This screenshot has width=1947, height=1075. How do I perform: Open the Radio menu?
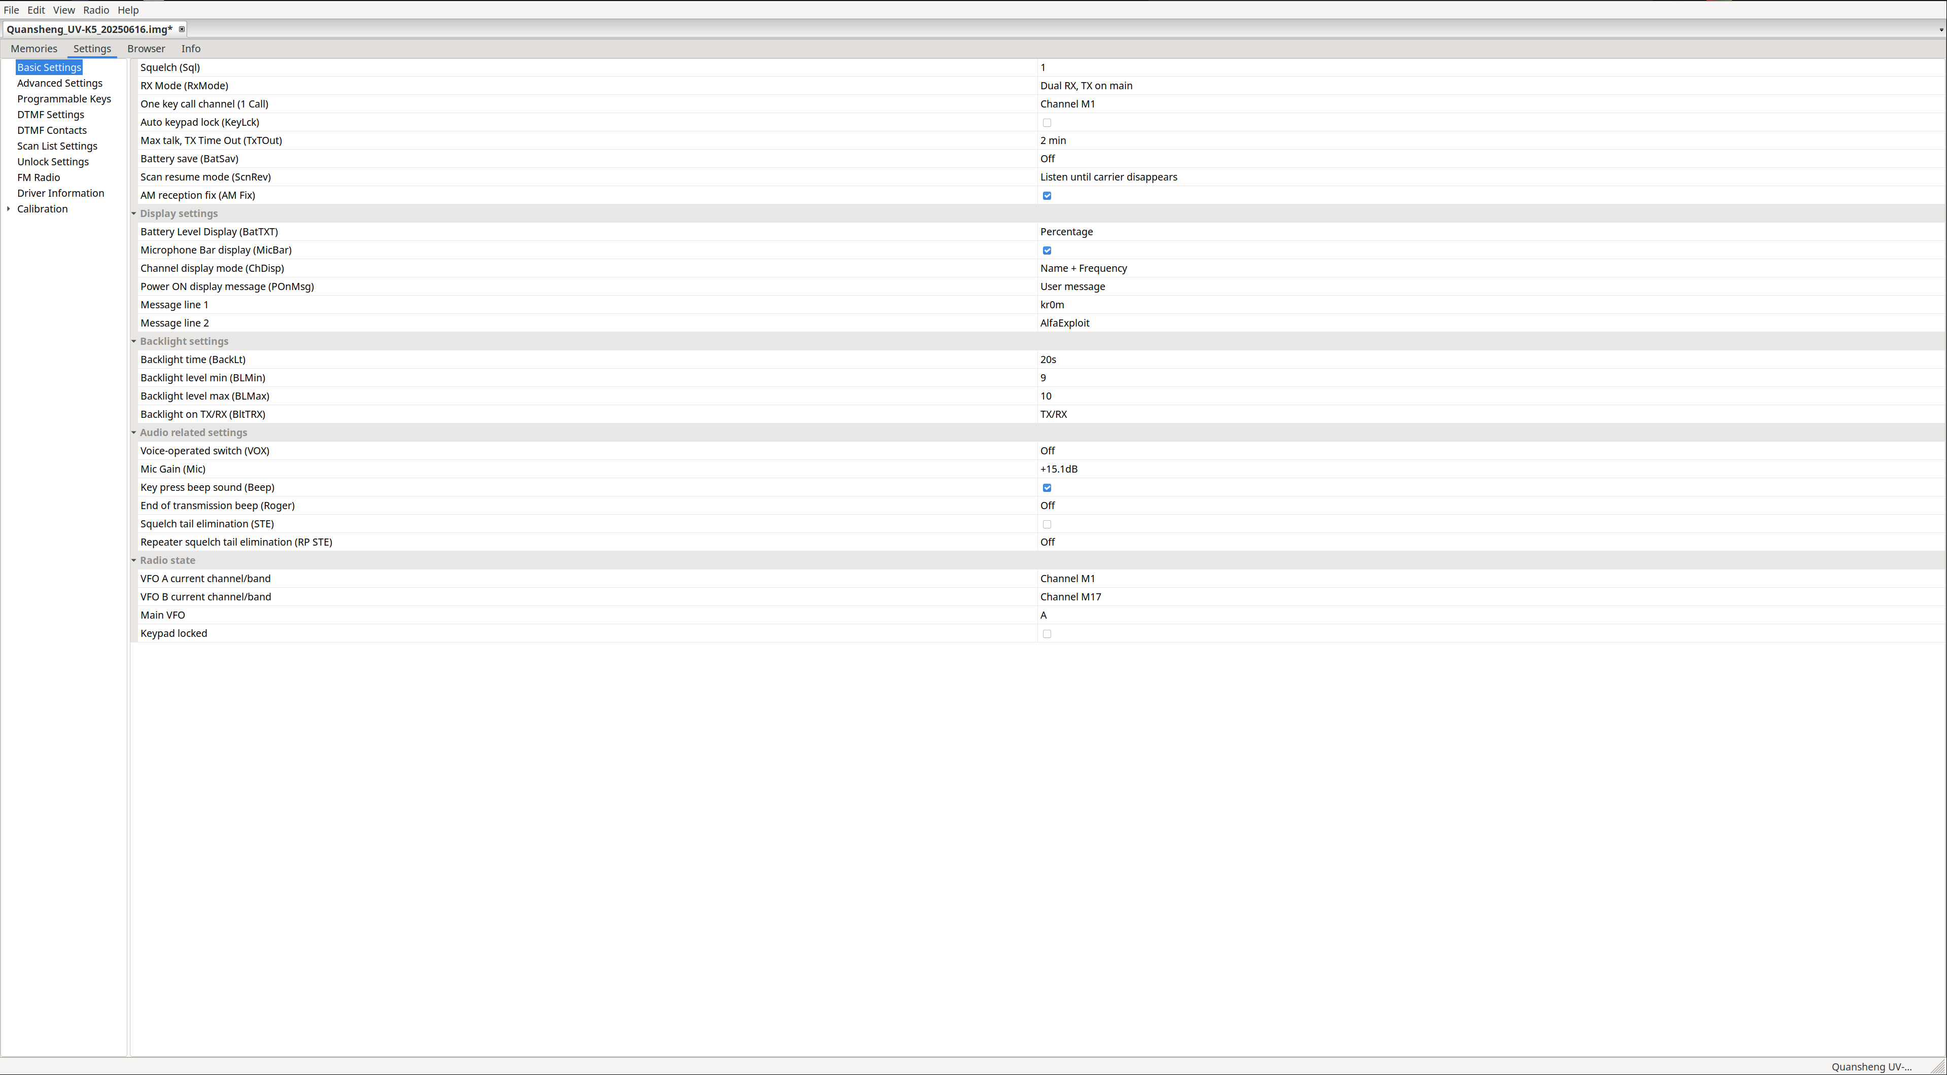[96, 10]
